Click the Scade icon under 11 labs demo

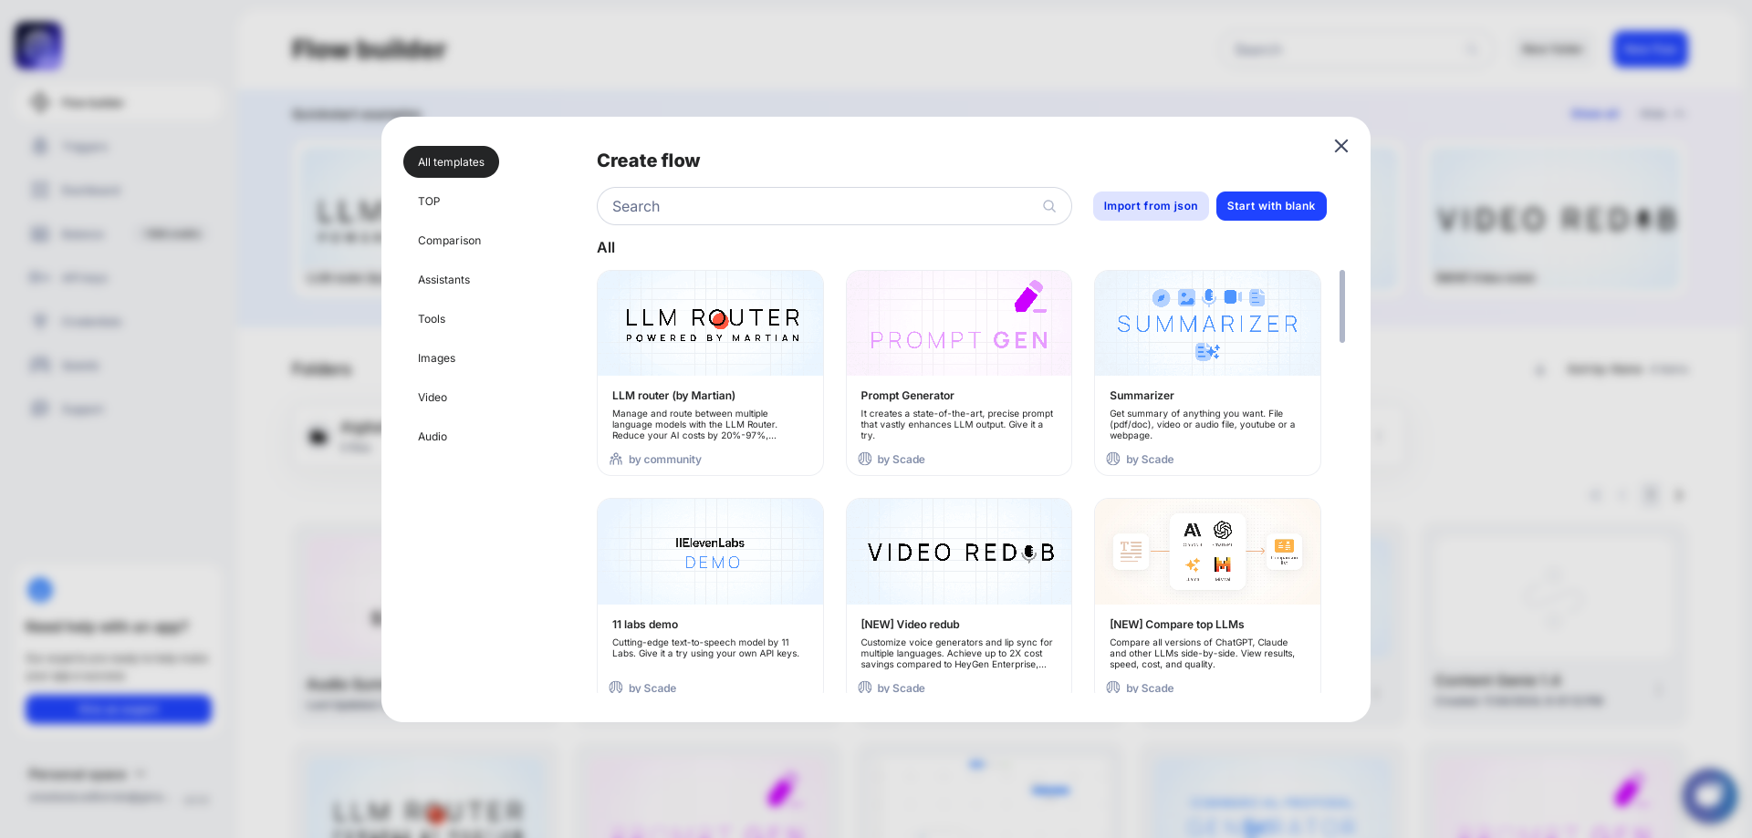tap(616, 688)
